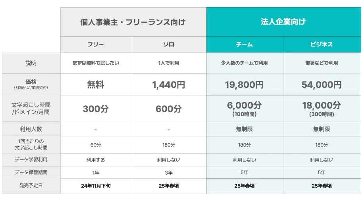Click the 24年11月下旬 release date cell
The height and width of the screenshot is (200, 364).
point(96,186)
